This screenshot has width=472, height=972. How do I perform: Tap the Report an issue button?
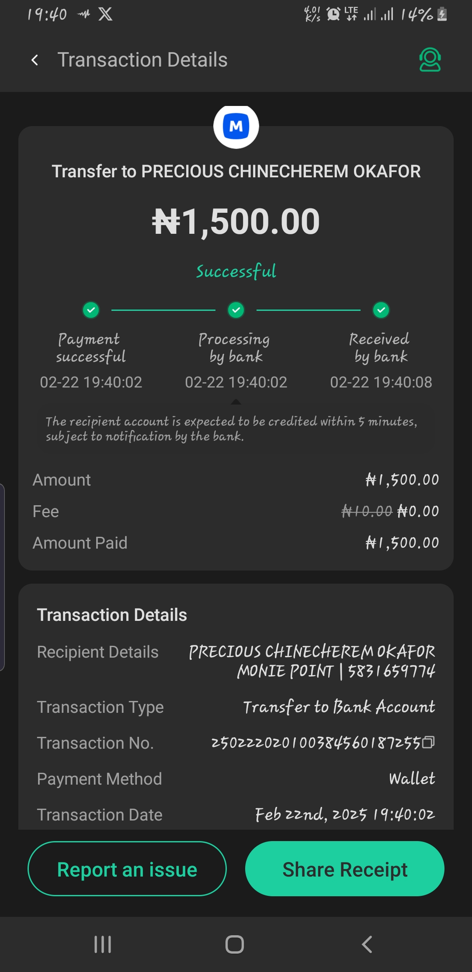(x=127, y=869)
